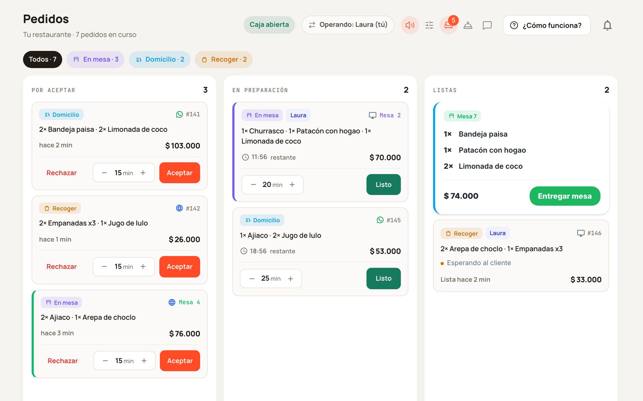Filter by Domicilio · 2
This screenshot has width=643, height=401.
(x=160, y=59)
